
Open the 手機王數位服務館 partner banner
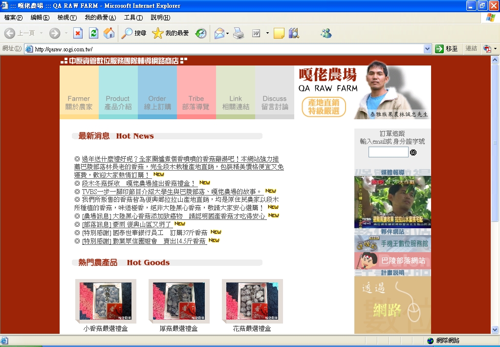click(x=392, y=244)
